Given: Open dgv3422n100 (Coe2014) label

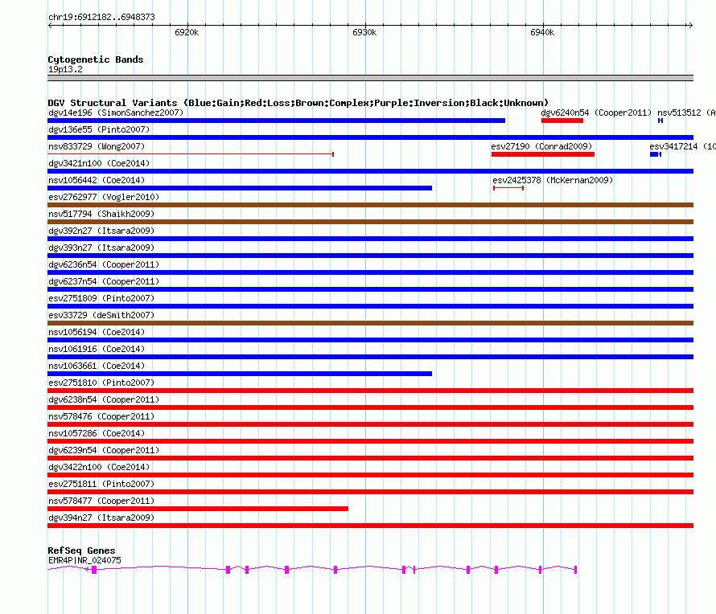Looking at the screenshot, I should coord(99,467).
